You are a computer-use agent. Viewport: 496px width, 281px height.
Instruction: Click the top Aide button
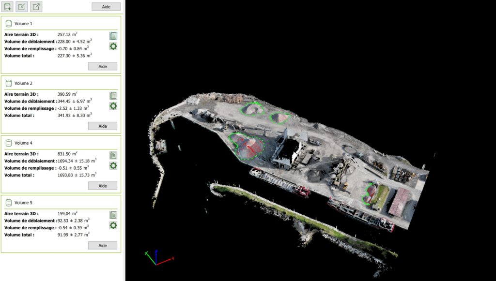point(106,7)
